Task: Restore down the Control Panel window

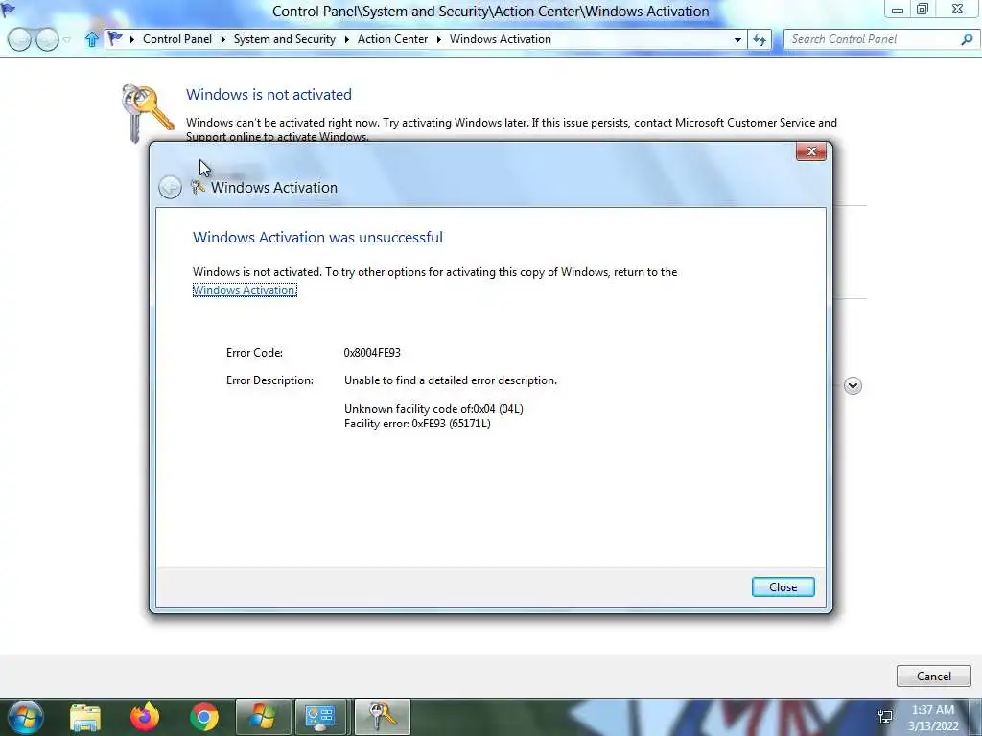Action: (922, 9)
